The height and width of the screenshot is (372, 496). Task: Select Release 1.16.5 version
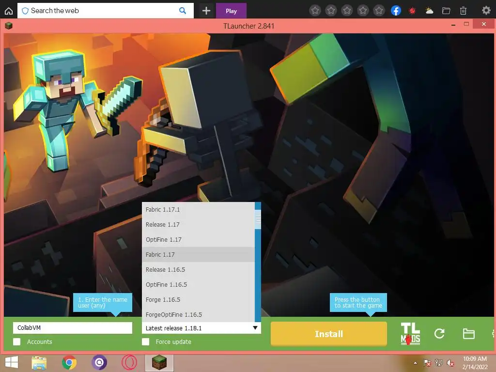pos(198,269)
